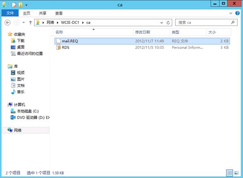Open Help with the question mark icon
Viewport: 243px width, 178px height.
pos(237,13)
